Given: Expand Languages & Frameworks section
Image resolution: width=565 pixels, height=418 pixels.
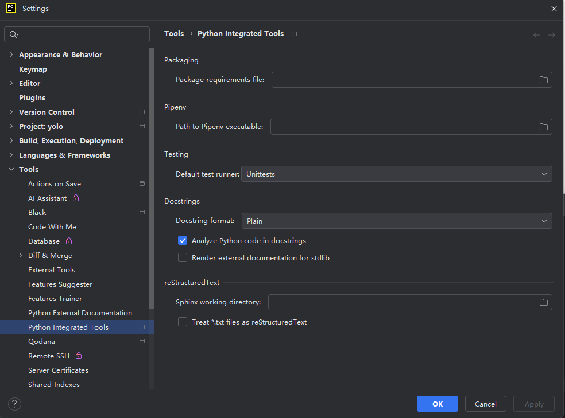Looking at the screenshot, I should tap(11, 155).
